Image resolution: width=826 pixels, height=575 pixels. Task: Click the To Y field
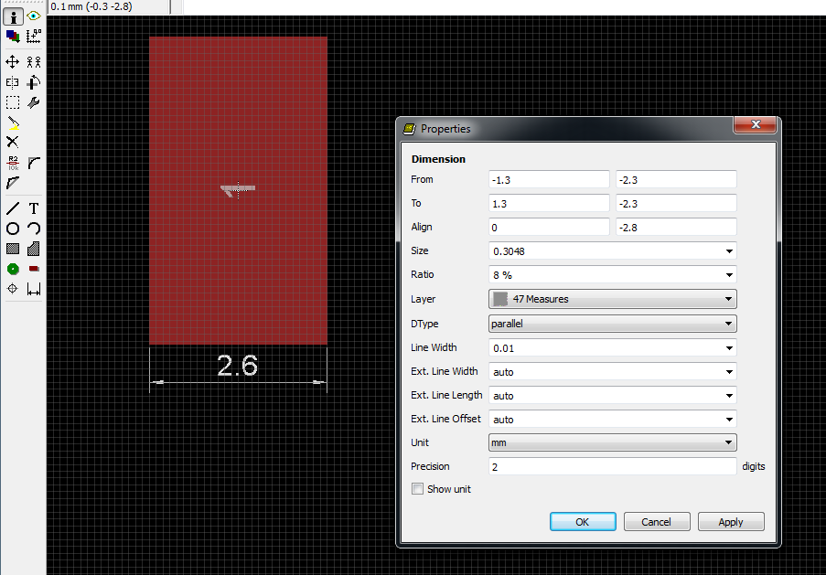tap(676, 203)
